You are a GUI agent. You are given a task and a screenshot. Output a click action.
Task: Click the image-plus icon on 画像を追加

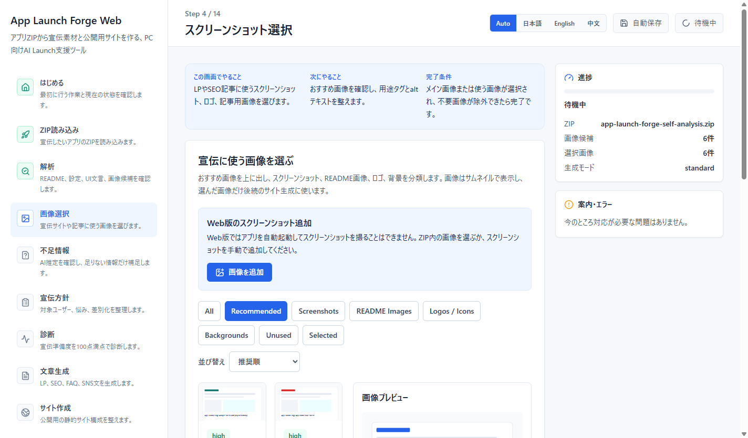(220, 272)
